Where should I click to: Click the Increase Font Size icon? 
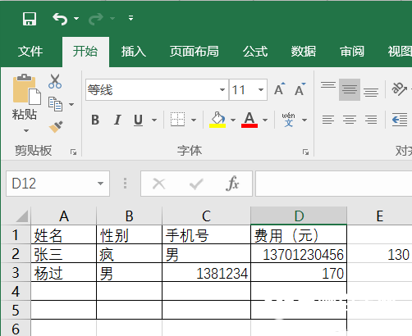click(x=280, y=89)
